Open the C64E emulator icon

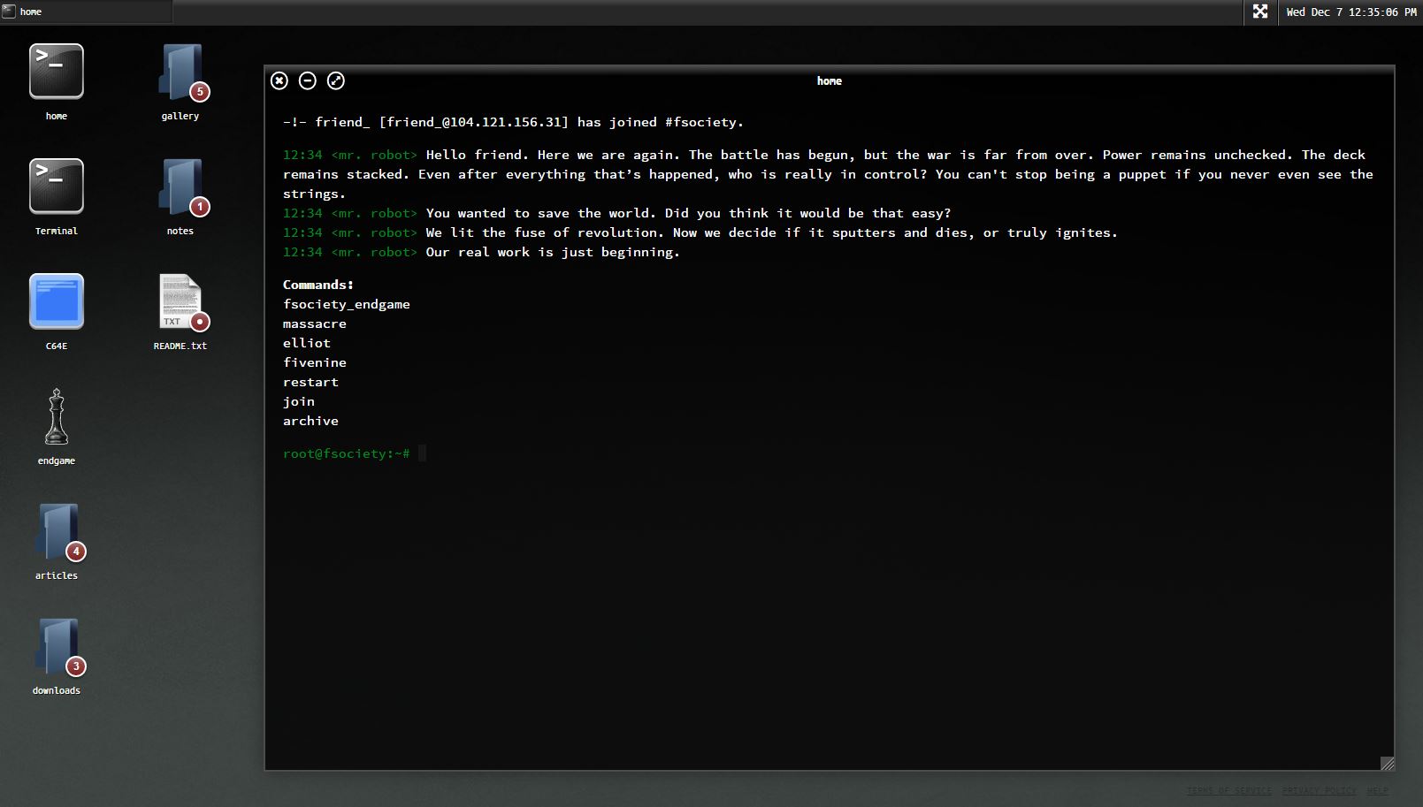57,301
